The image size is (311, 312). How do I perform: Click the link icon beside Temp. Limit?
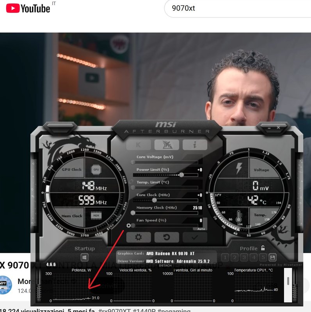(x=131, y=182)
